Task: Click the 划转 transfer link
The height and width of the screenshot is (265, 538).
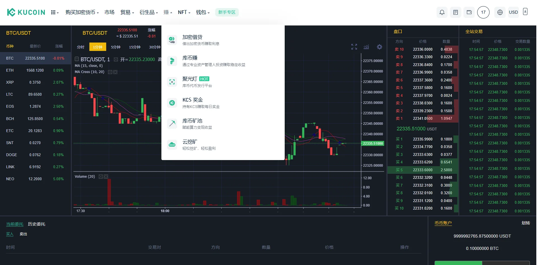Action: tap(525, 223)
